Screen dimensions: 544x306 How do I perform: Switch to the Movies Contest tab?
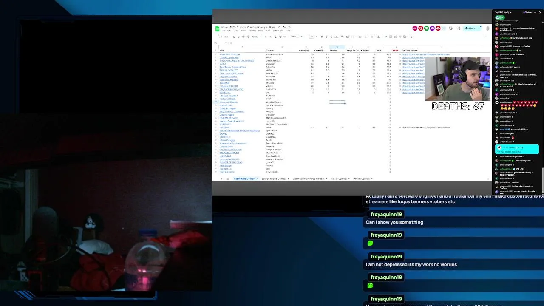pos(361,179)
